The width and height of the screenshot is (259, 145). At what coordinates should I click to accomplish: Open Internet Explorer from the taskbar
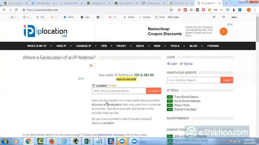(x=64, y=141)
